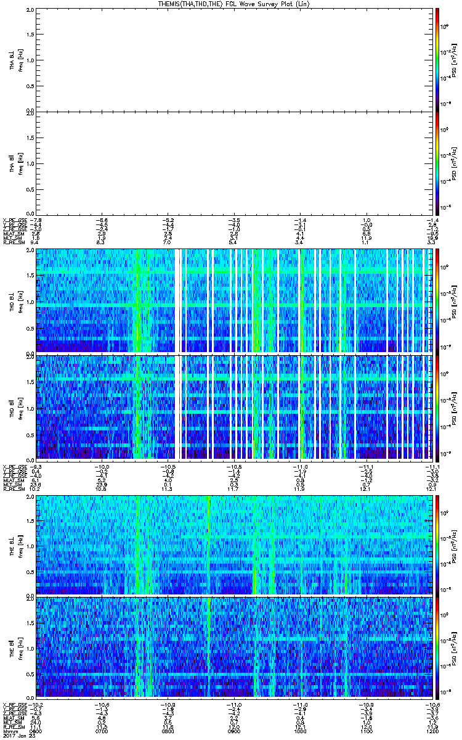Click the 0900 time label on bottom axis

[x=233, y=731]
